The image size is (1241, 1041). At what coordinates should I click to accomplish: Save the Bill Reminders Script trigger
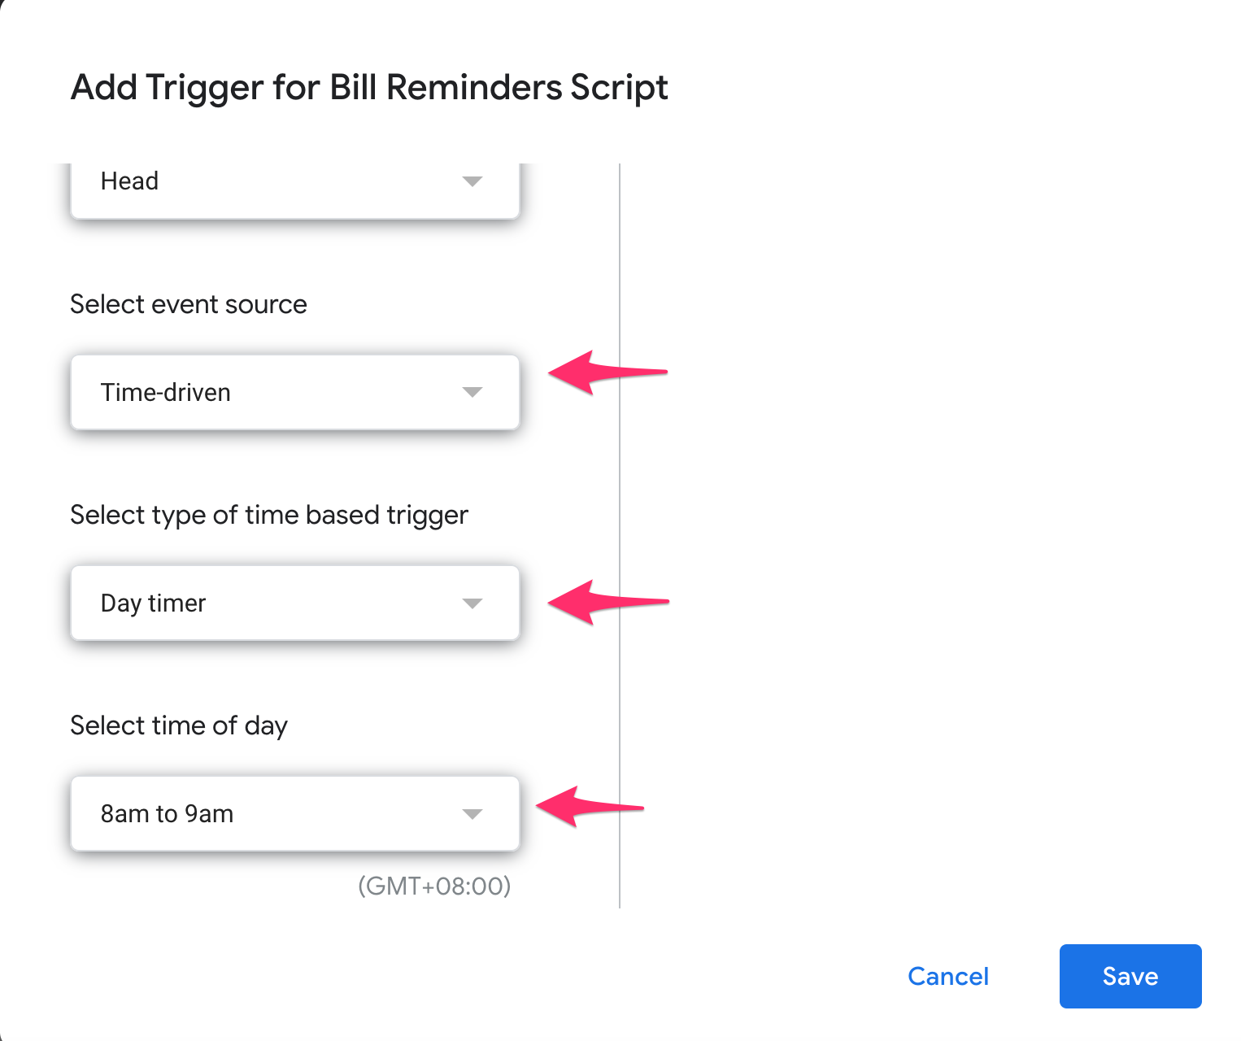(x=1130, y=976)
